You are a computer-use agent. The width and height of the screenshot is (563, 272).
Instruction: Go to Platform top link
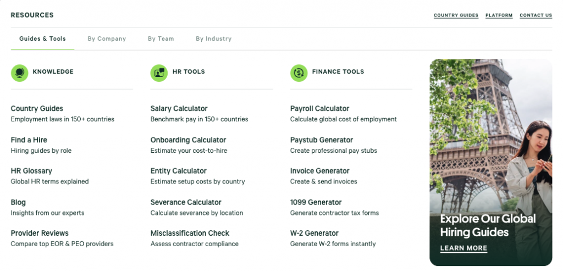[x=499, y=15]
